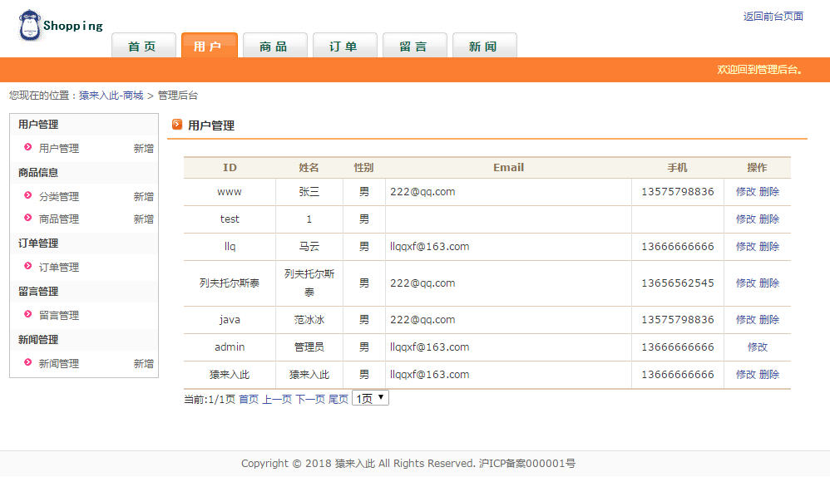Go to 下一页 in pagination
The width and height of the screenshot is (830, 477).
[310, 399]
